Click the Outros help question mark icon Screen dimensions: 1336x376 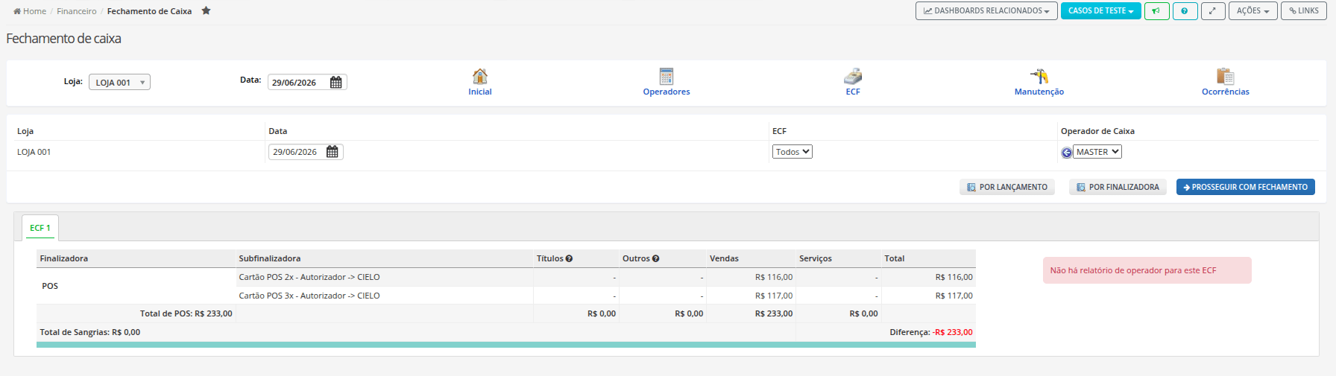pyautogui.click(x=655, y=259)
